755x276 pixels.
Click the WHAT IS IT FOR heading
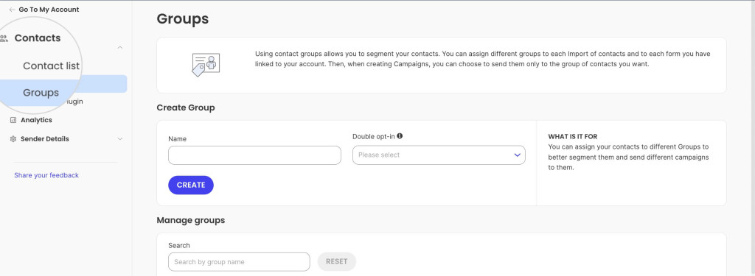click(572, 137)
